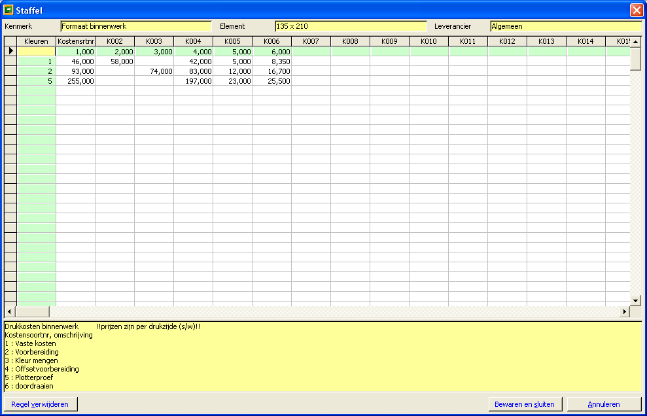Close the Staffel window
This screenshot has width=647, height=416.
(x=636, y=10)
